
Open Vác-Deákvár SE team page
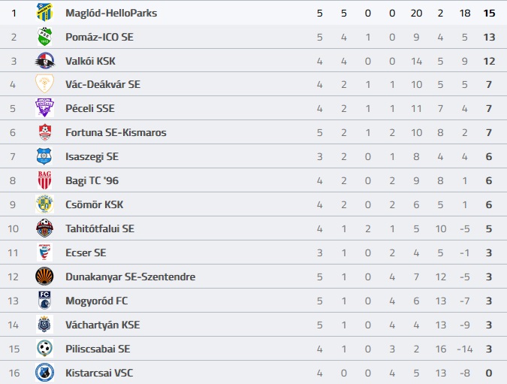pos(103,84)
